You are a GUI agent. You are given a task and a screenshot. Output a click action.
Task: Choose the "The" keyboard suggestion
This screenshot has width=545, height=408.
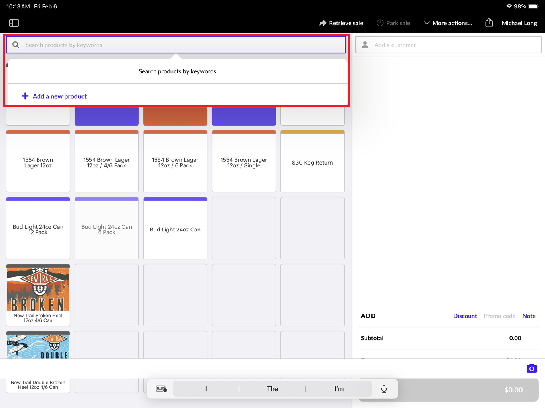click(x=272, y=389)
